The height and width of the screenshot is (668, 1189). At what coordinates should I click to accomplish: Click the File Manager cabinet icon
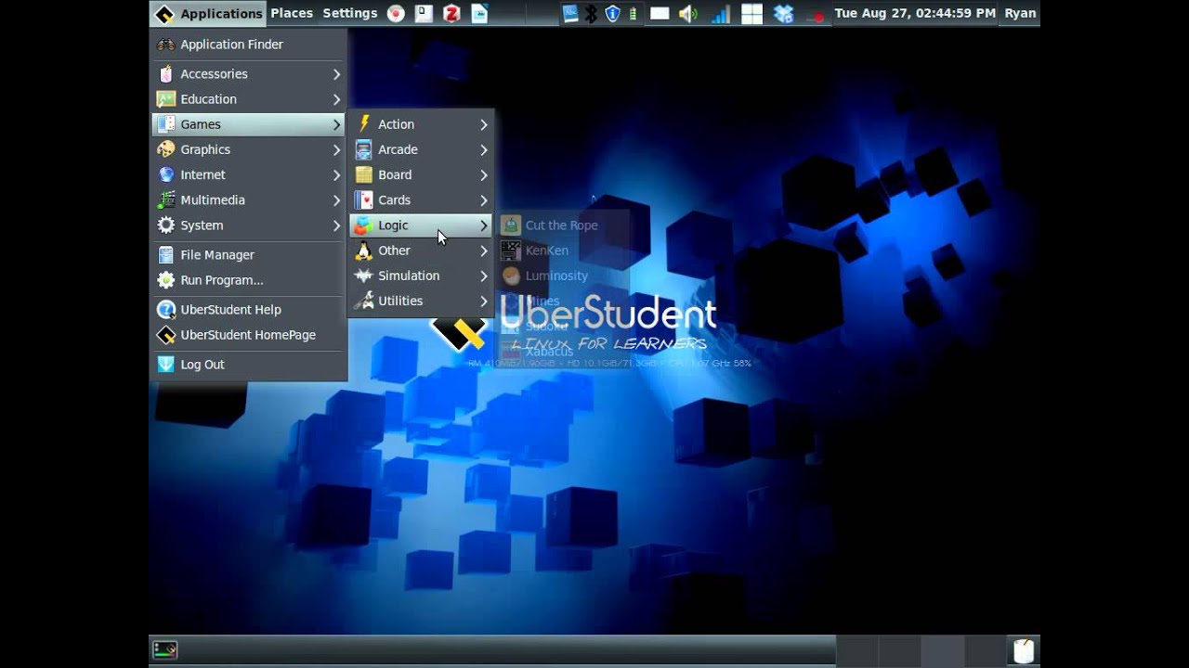pyautogui.click(x=165, y=254)
